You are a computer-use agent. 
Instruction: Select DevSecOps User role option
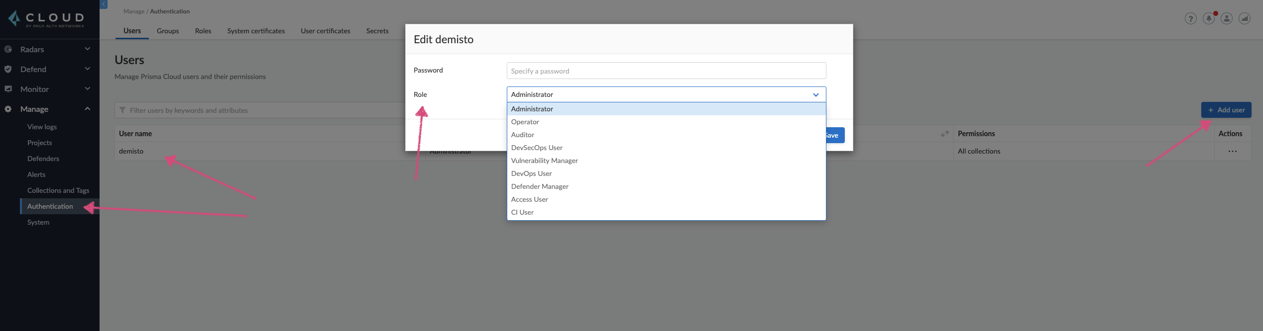point(666,148)
